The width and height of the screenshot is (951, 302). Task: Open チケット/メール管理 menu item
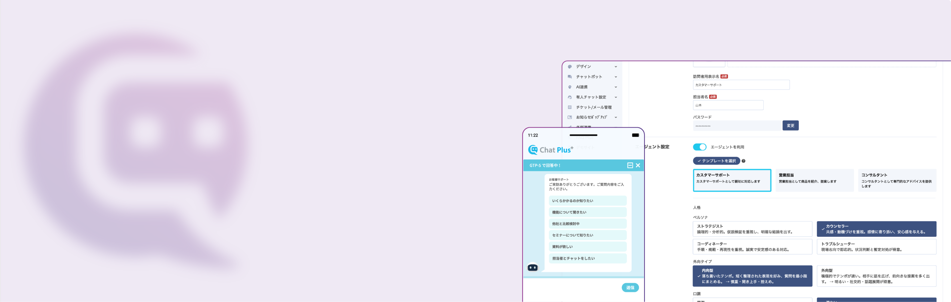[594, 107]
